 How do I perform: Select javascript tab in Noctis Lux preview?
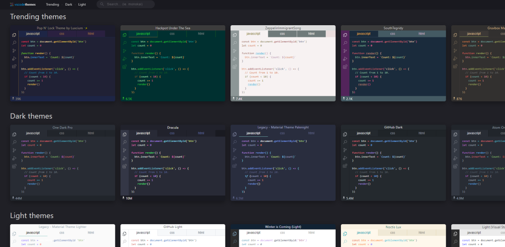[364, 233]
